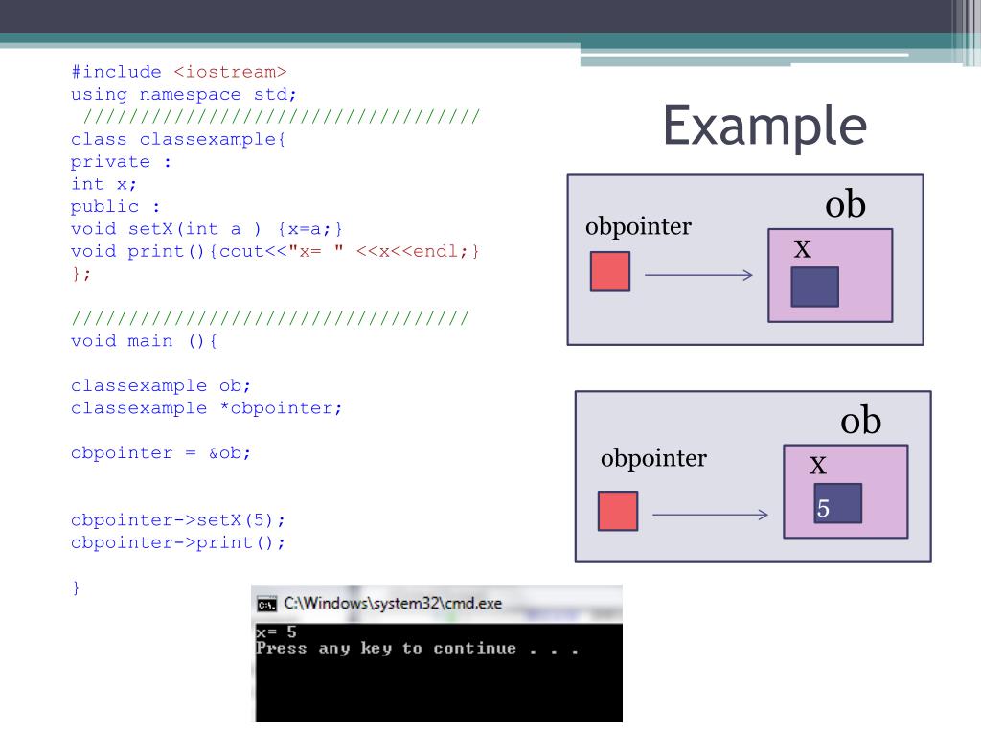This screenshot has height=736, width=981.
Task: Click the "obpointer" label in upper diagram
Action: click(x=639, y=226)
